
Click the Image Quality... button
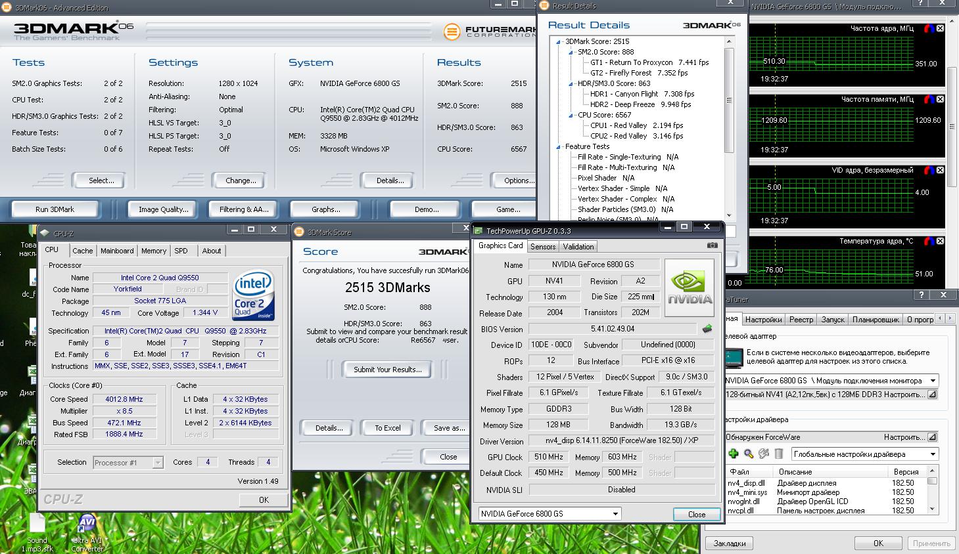coord(163,209)
